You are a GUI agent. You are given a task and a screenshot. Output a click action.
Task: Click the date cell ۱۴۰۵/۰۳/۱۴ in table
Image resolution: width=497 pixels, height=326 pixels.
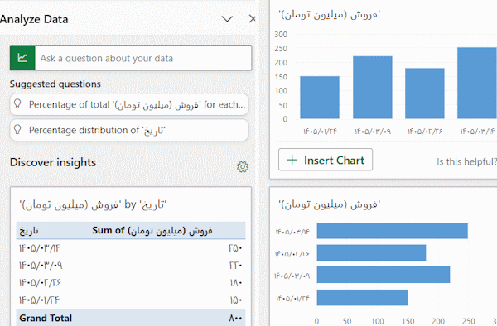click(x=40, y=248)
